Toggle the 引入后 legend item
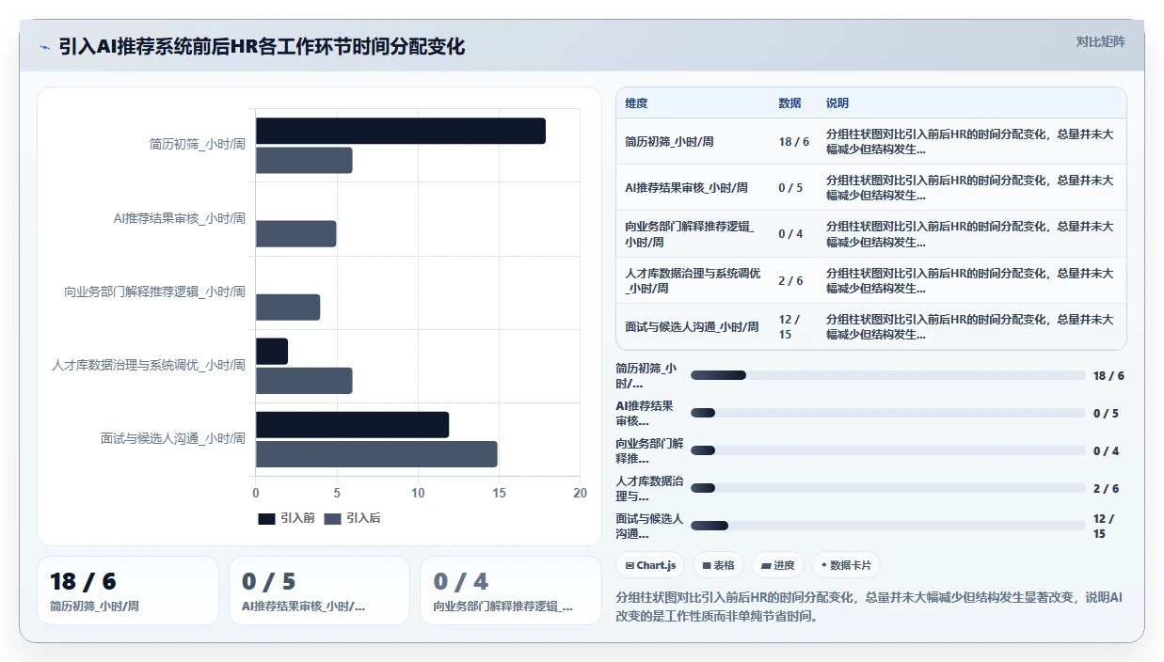1164x662 pixels. click(x=352, y=518)
